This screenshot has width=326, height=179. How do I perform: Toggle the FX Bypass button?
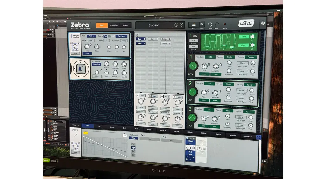[202, 24]
